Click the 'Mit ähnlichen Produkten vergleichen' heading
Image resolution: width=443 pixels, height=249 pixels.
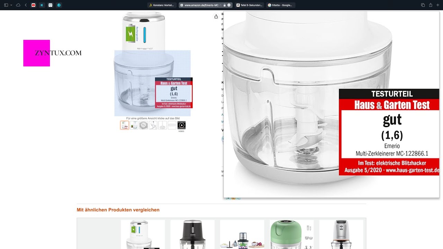pos(118,210)
